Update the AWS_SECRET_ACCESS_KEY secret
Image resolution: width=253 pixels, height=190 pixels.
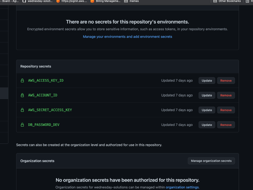(x=207, y=110)
